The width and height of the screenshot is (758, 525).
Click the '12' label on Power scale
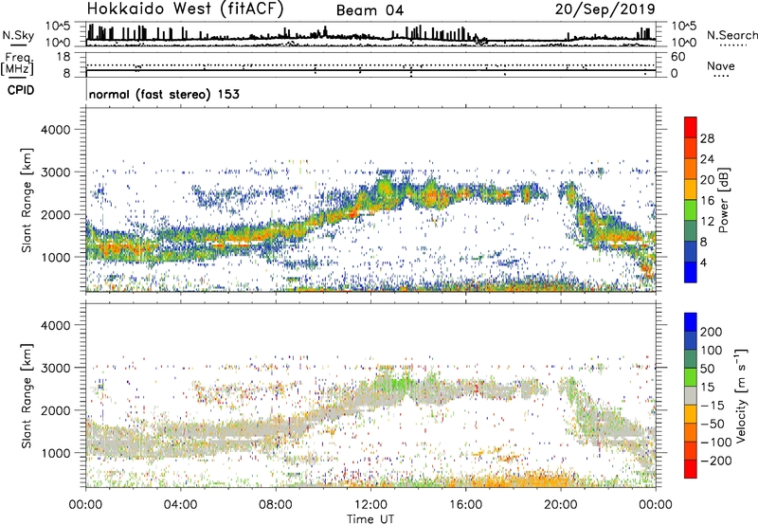click(x=707, y=222)
